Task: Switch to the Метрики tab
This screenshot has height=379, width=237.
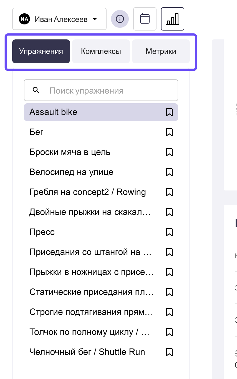Action: pos(161,51)
